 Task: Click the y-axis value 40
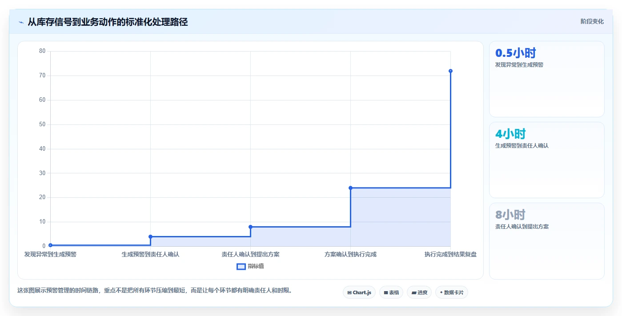tap(43, 149)
